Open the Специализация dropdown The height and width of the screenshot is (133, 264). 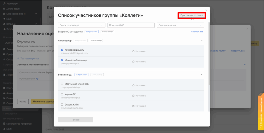(180, 25)
